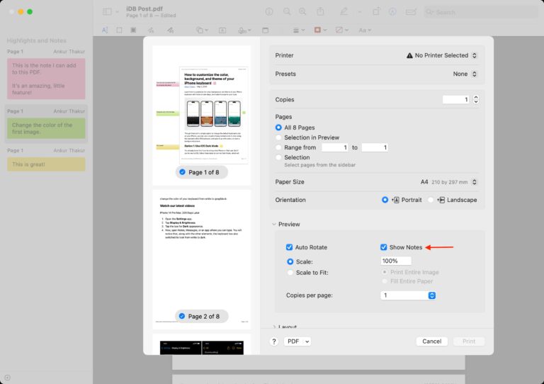Viewport: 544px width, 384px height.
Task: Choose the Selection pages-from-sidebar radio
Action: pos(278,157)
